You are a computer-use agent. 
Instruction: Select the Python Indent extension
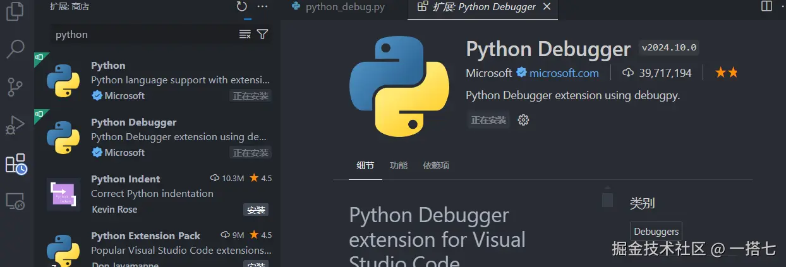tap(157, 194)
